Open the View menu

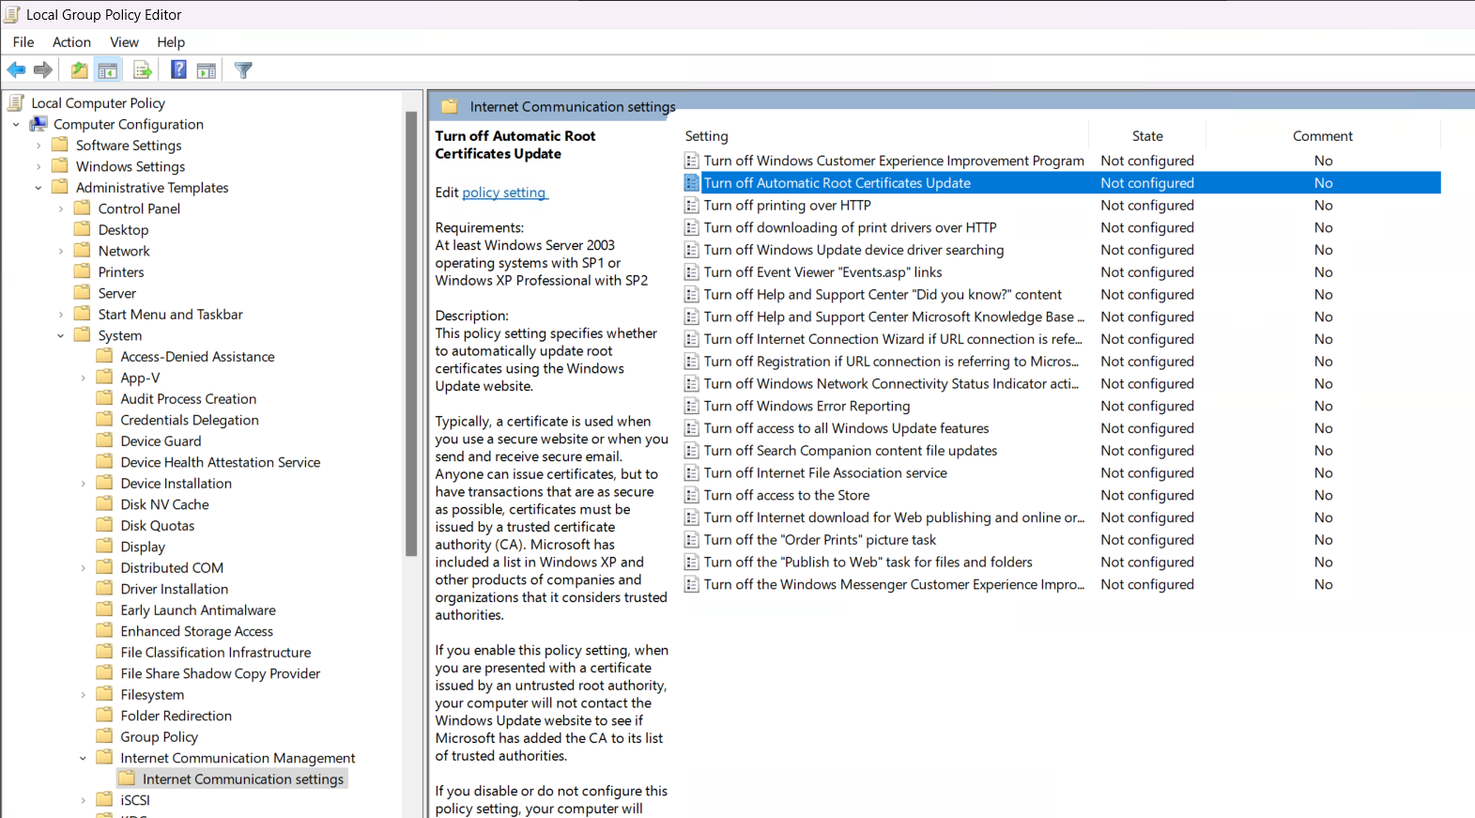124,42
